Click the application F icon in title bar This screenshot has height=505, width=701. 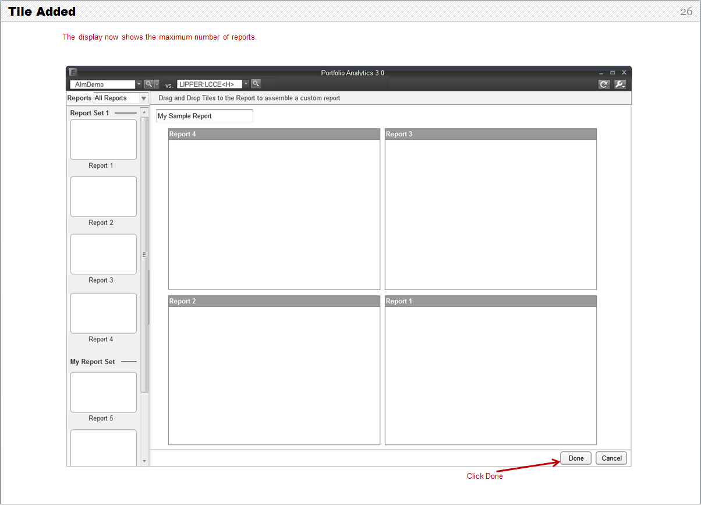click(x=73, y=72)
